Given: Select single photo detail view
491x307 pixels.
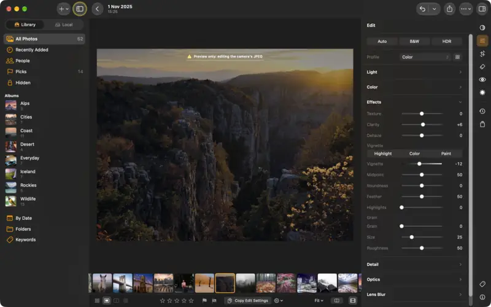Looking at the screenshot, I should (107, 301).
